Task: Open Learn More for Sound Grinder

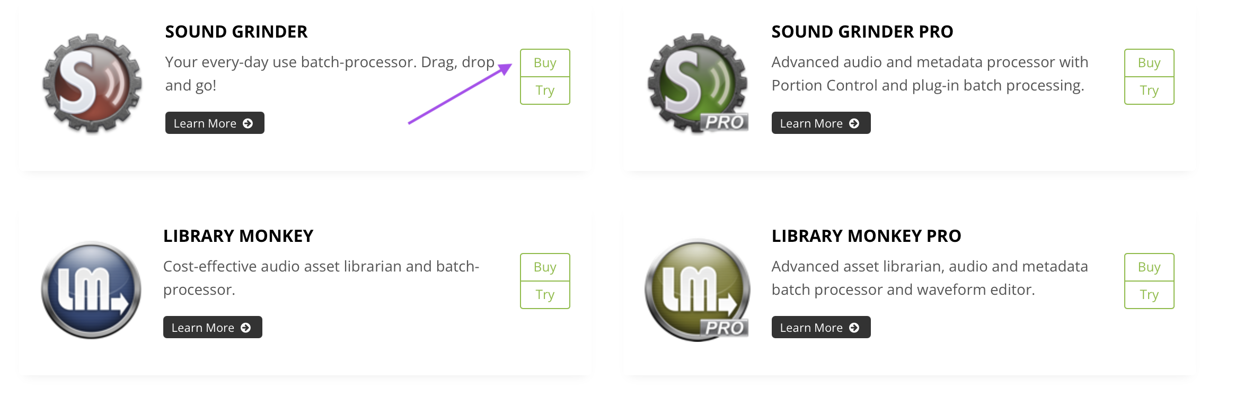Action: tap(214, 123)
